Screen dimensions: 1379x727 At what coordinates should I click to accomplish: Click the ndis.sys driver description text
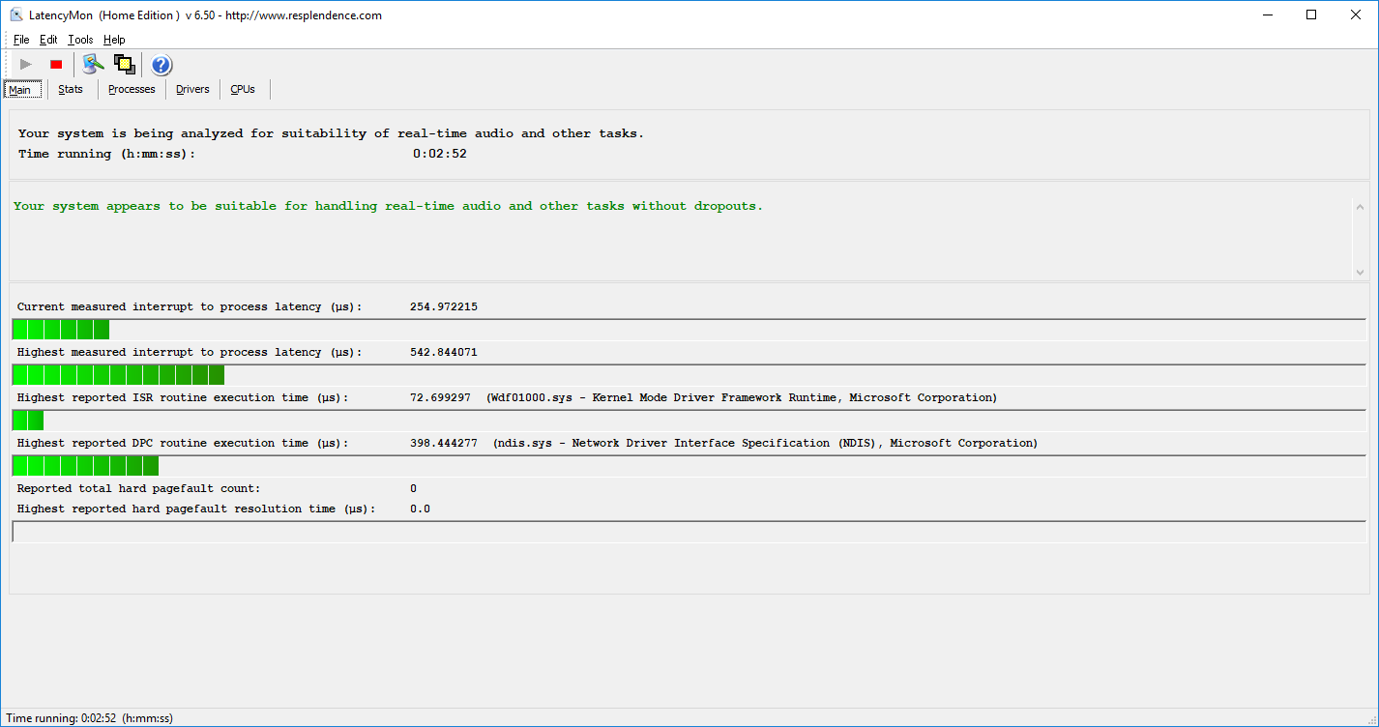765,443
